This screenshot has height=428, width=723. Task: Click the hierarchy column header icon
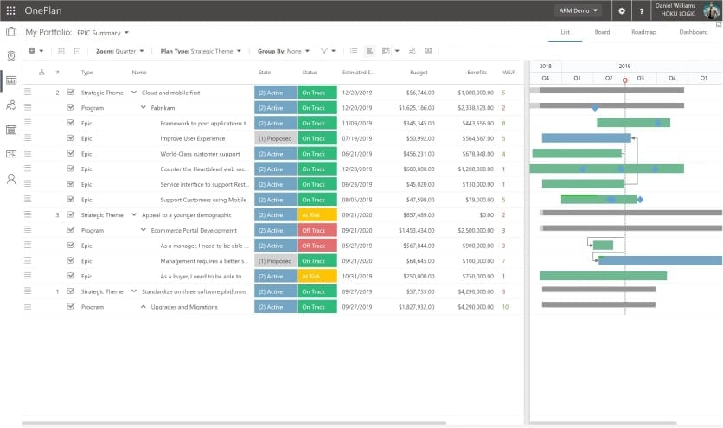(42, 73)
